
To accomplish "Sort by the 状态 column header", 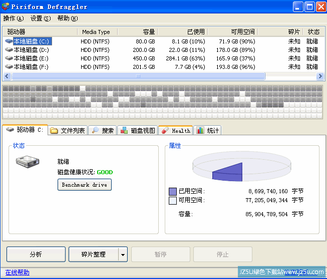I will coord(313,32).
